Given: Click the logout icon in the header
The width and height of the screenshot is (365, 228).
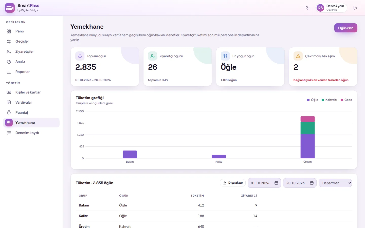Looking at the screenshot, I should coord(355,8).
